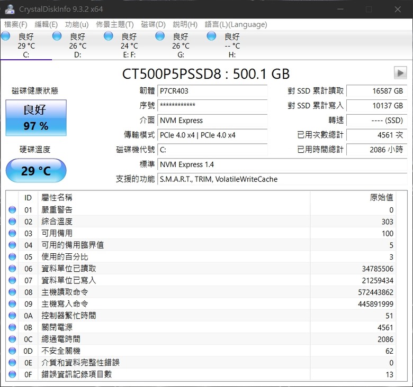Click the 29 °C disk temperature button
Image resolution: width=413 pixels, height=387 pixels.
point(36,171)
